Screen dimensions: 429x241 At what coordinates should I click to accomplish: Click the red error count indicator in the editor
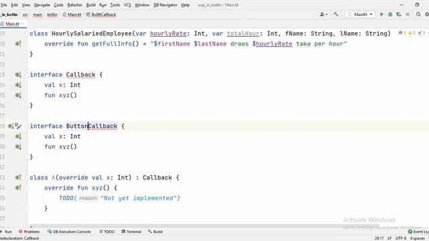402,33
